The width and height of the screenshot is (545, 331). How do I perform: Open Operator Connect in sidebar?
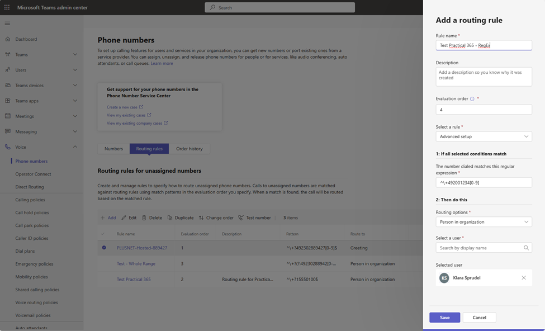33,174
